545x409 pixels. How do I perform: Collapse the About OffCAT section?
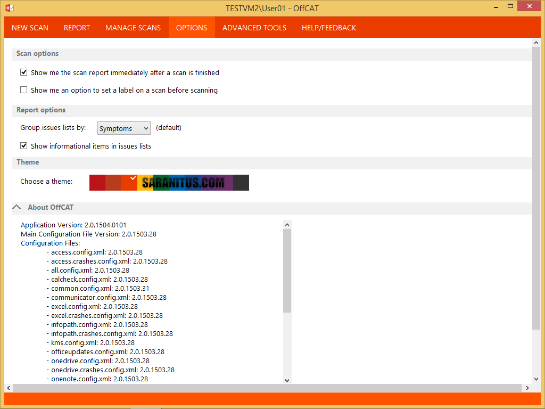16,207
